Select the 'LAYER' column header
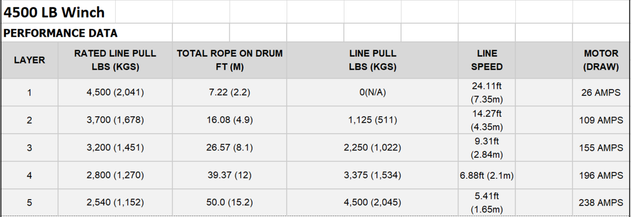Viewport: 631px width, 217px height. coord(29,60)
